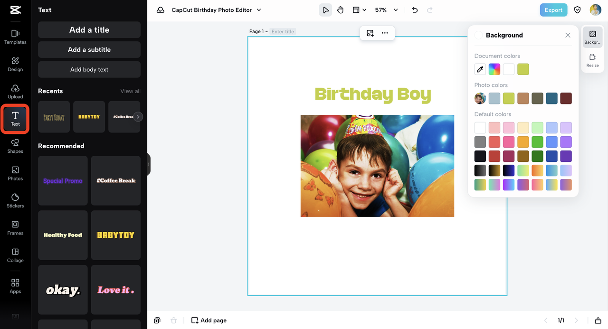Click the Add body text button
Screen dimensions: 608x329
point(89,69)
